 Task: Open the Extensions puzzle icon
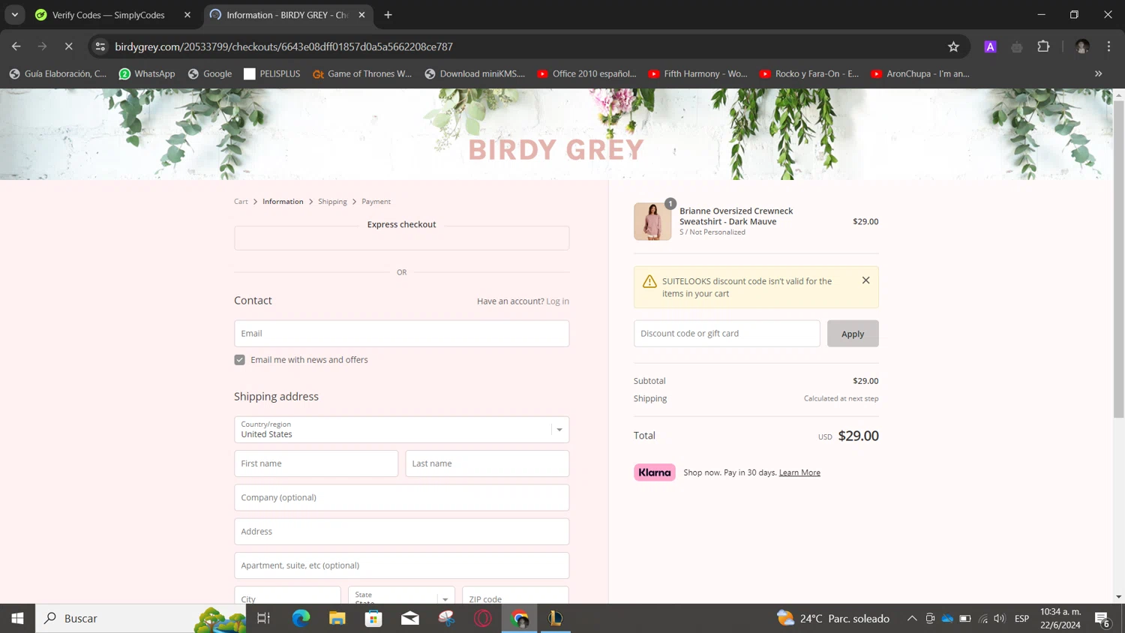1043,46
